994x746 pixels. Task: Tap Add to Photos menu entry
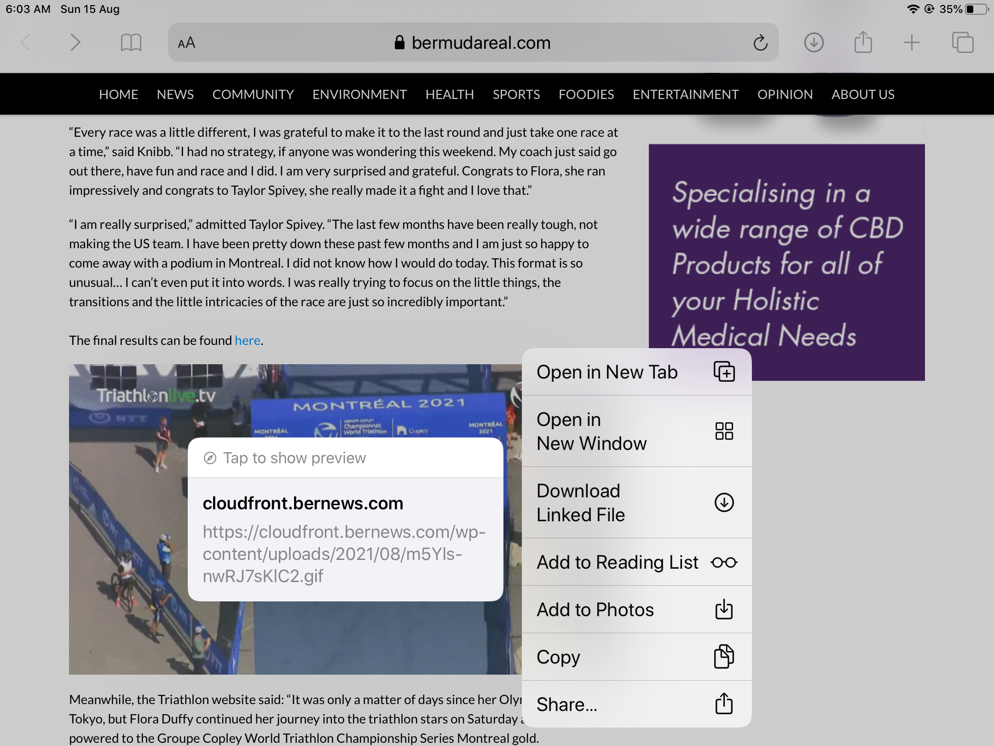click(x=636, y=610)
